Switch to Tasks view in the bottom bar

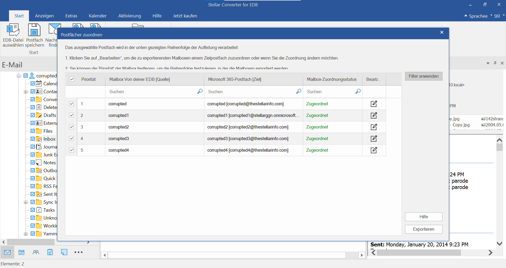click(x=50, y=252)
